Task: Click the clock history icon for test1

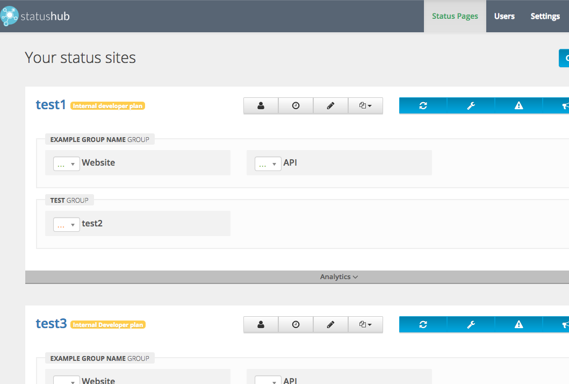Action: pyautogui.click(x=296, y=106)
